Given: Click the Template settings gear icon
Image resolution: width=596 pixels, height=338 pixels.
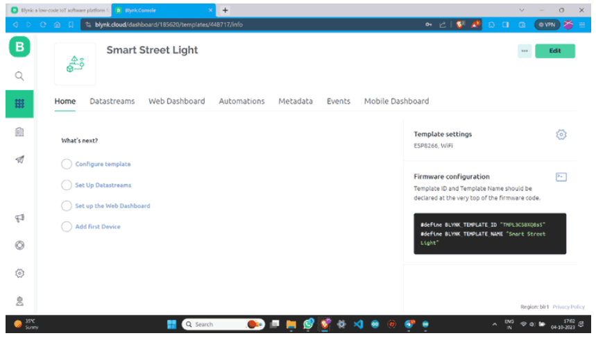Looking at the screenshot, I should tap(561, 135).
